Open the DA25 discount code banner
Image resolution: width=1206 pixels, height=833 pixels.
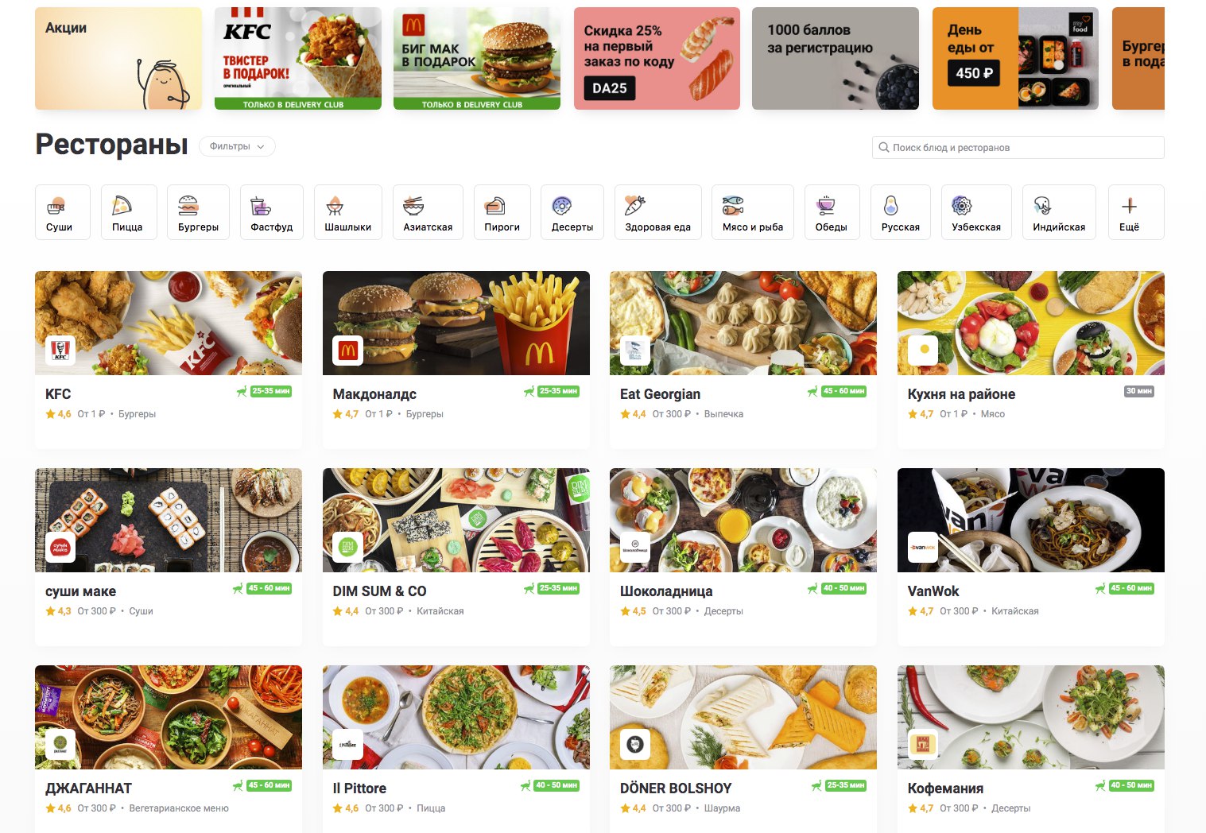657,59
